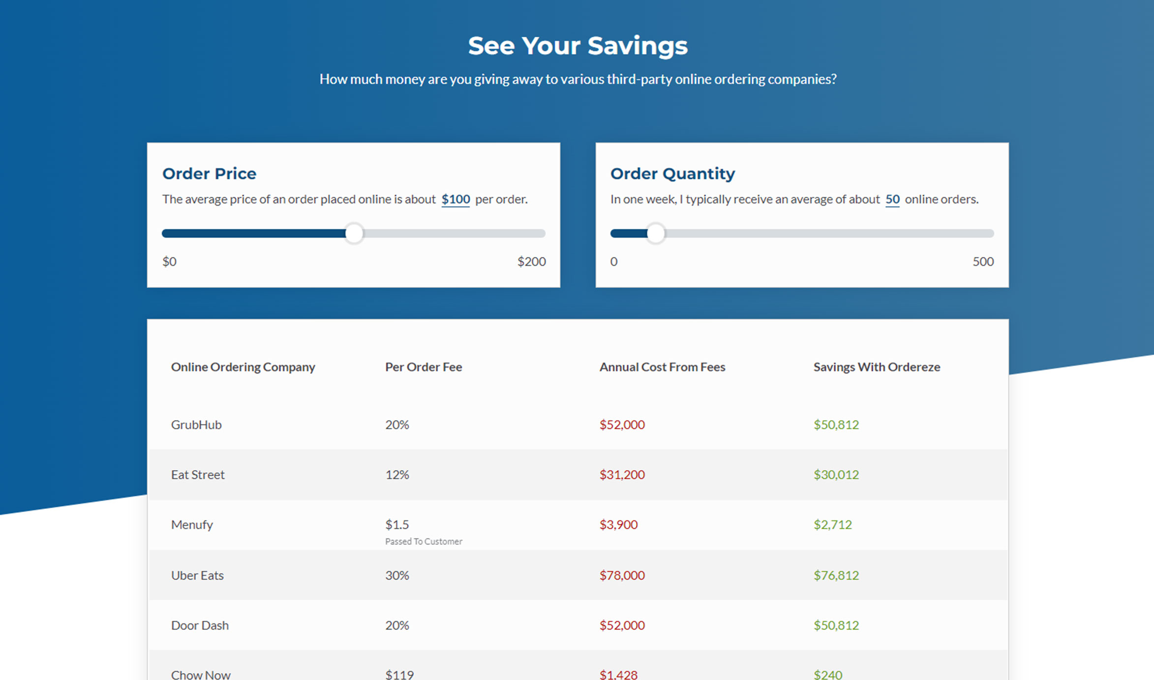Click the $1,428 annual cost value

[x=618, y=675]
